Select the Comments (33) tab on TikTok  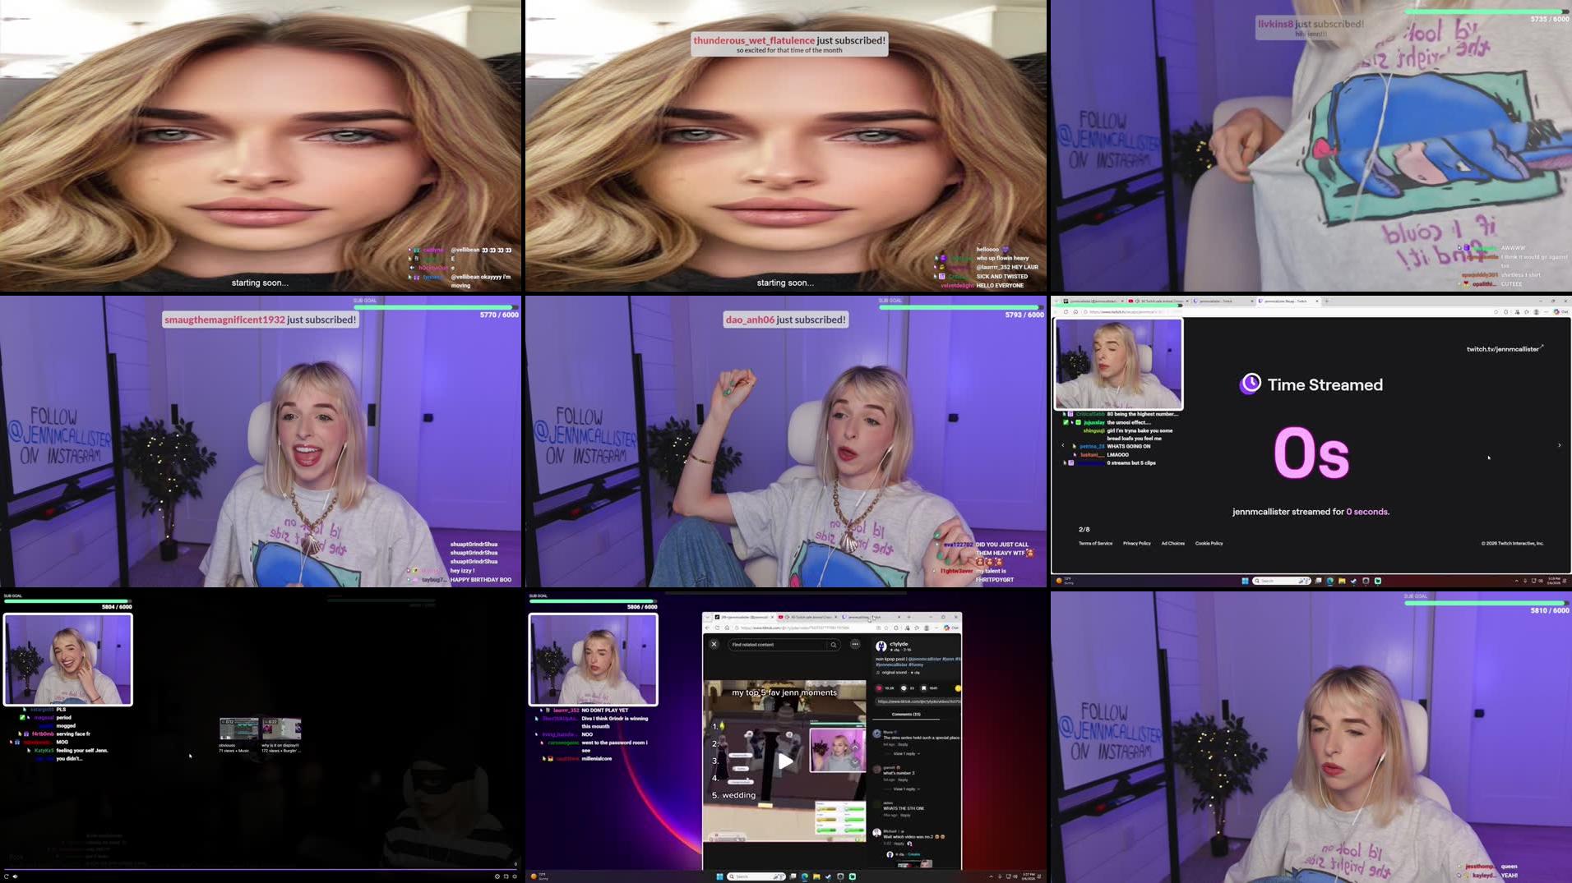pyautogui.click(x=905, y=714)
